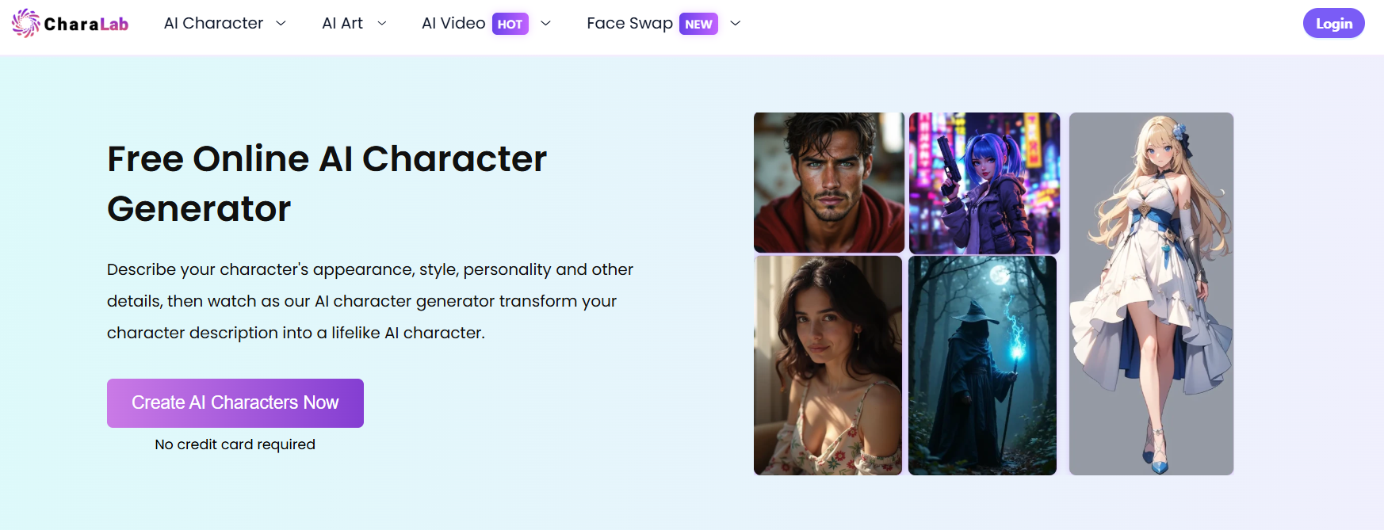Viewport: 1384px width, 530px height.
Task: Click the NEW badge next to Face Swap
Action: tap(698, 25)
